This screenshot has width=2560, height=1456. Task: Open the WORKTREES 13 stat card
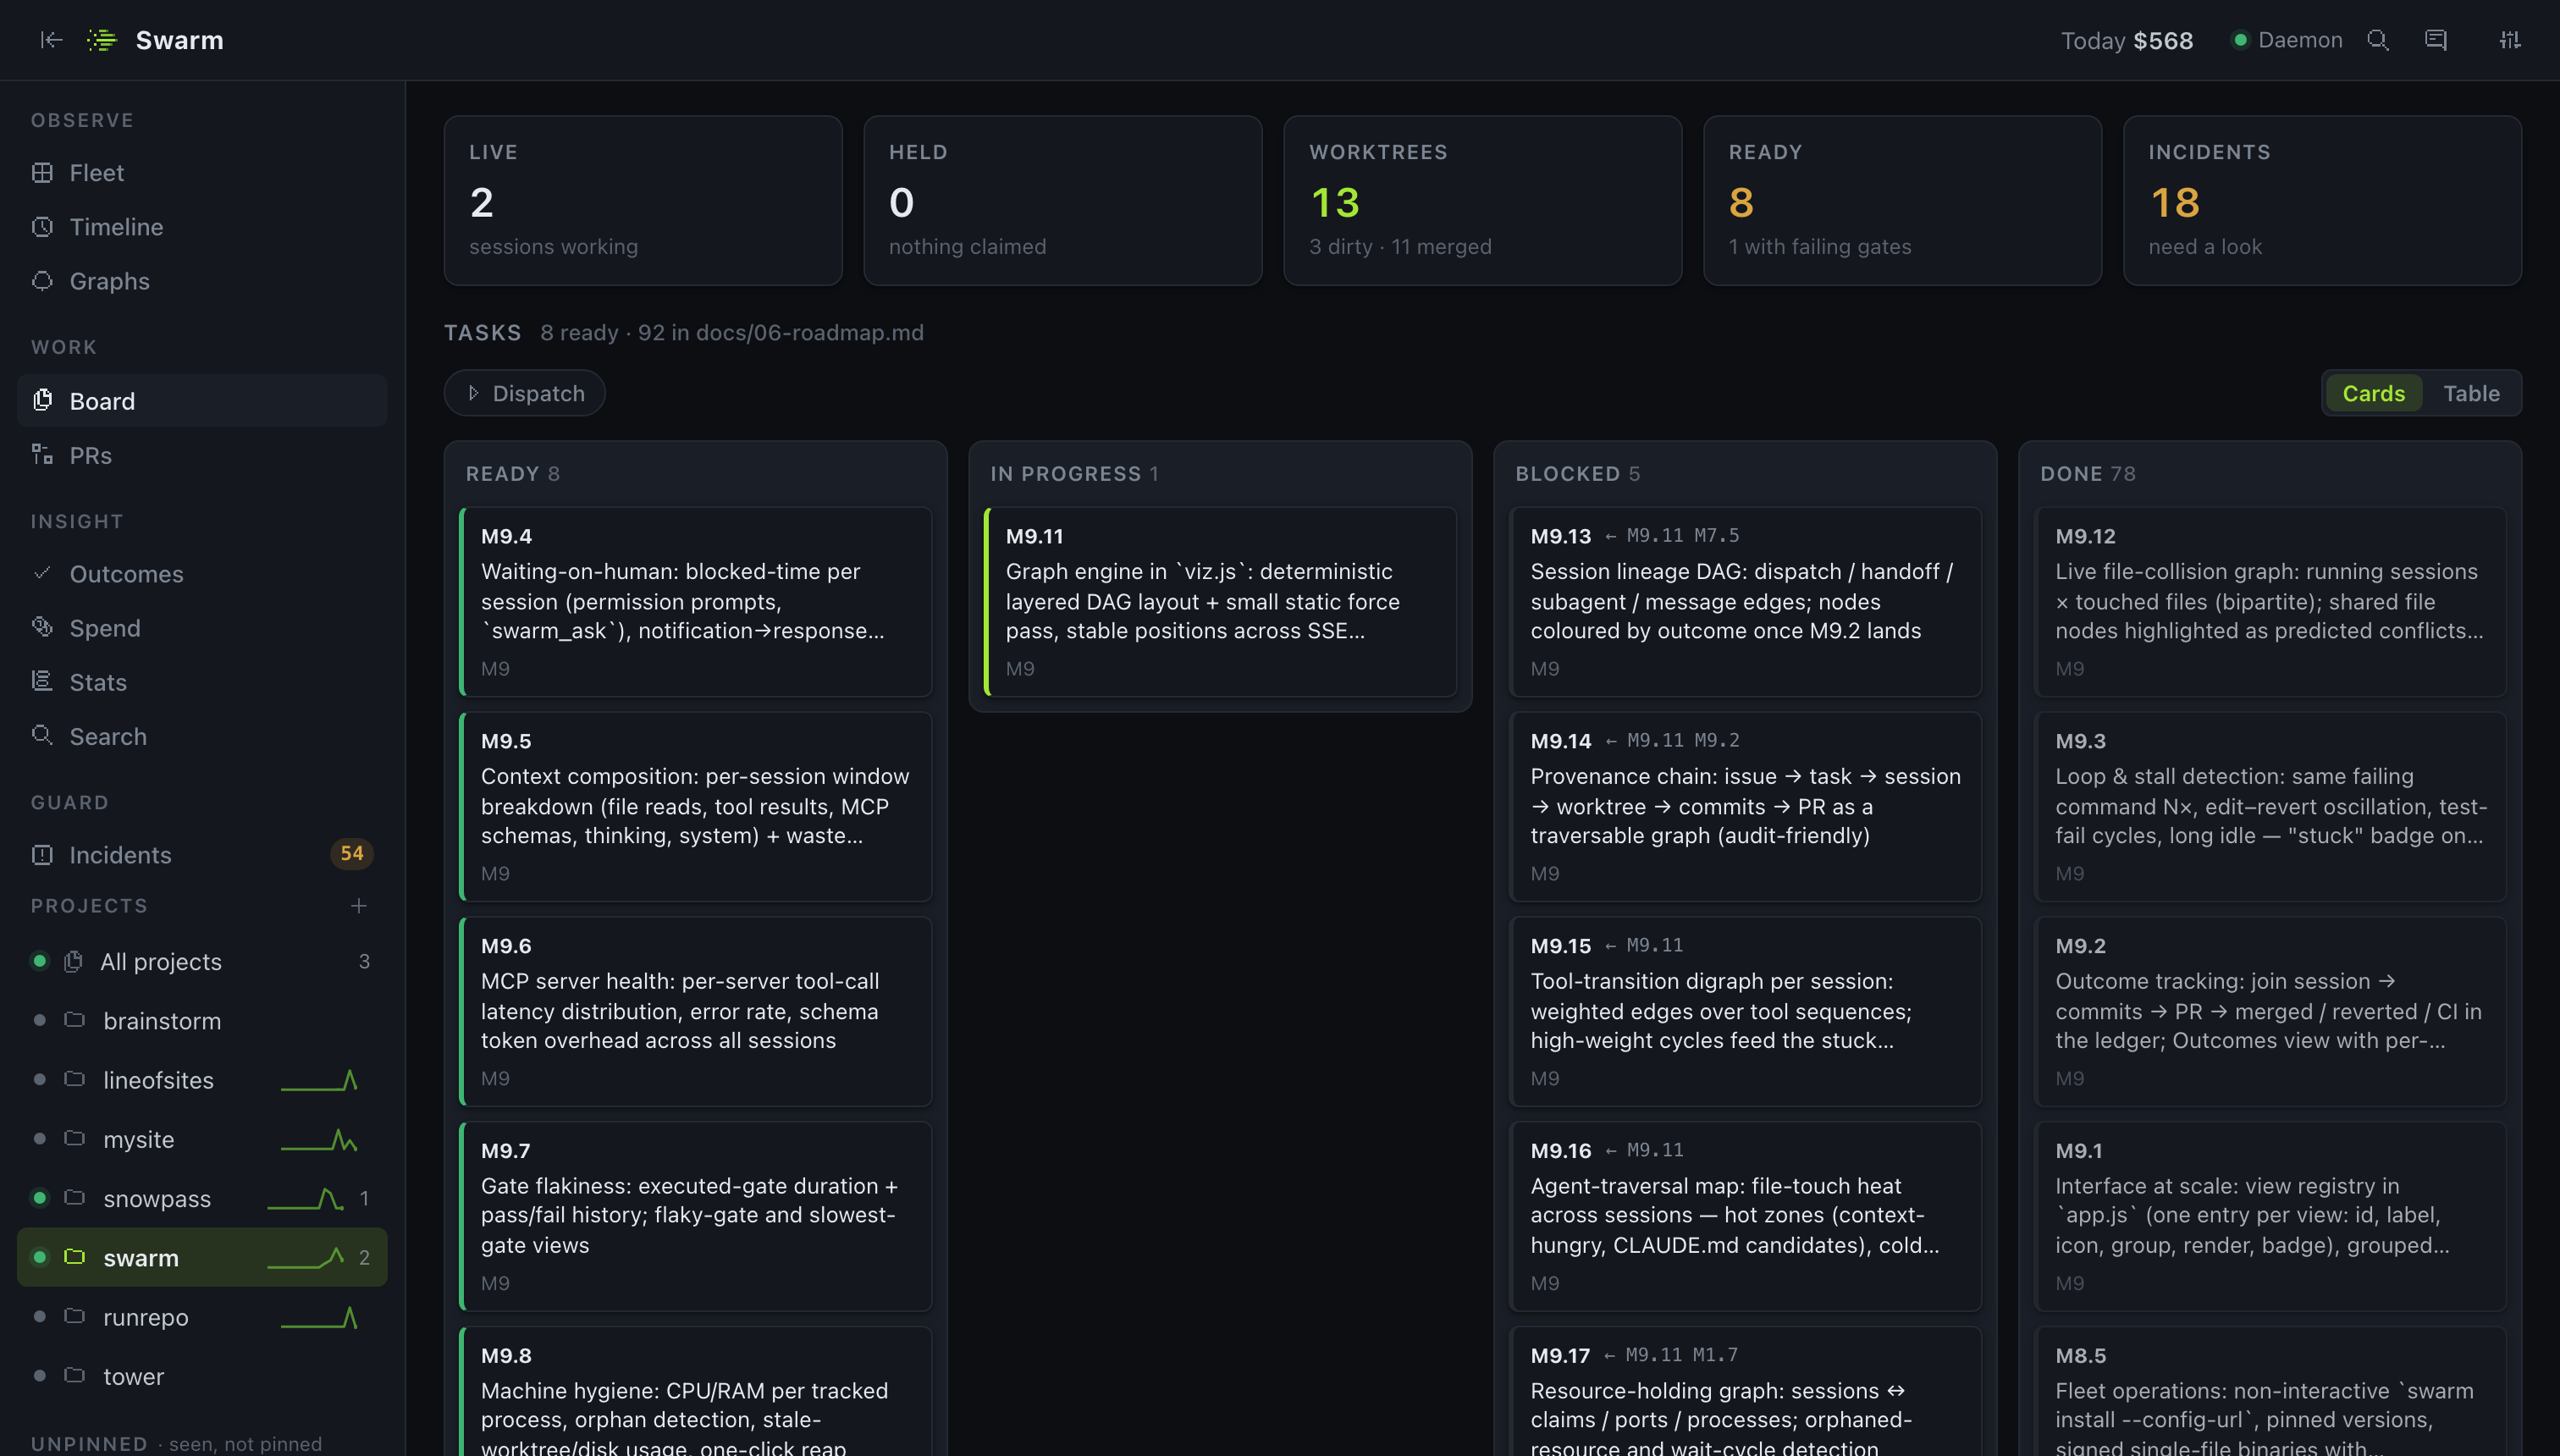1483,201
